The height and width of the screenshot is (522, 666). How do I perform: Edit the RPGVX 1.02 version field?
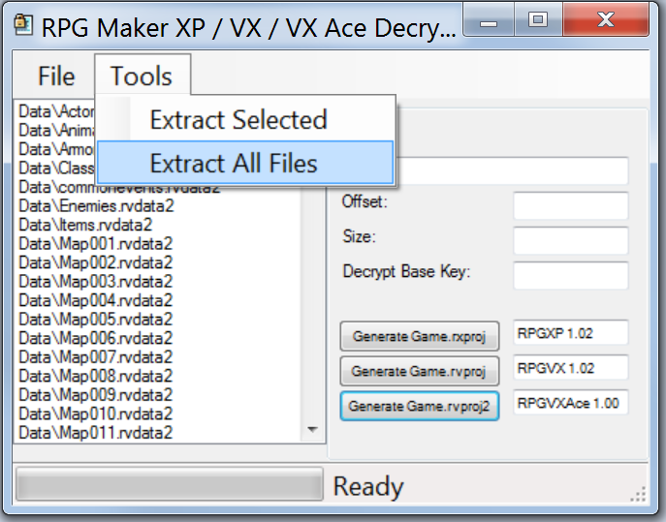tap(570, 368)
